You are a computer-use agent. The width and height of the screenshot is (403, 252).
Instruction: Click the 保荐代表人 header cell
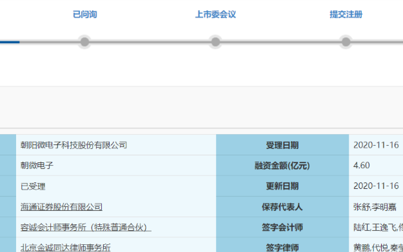[282, 207]
